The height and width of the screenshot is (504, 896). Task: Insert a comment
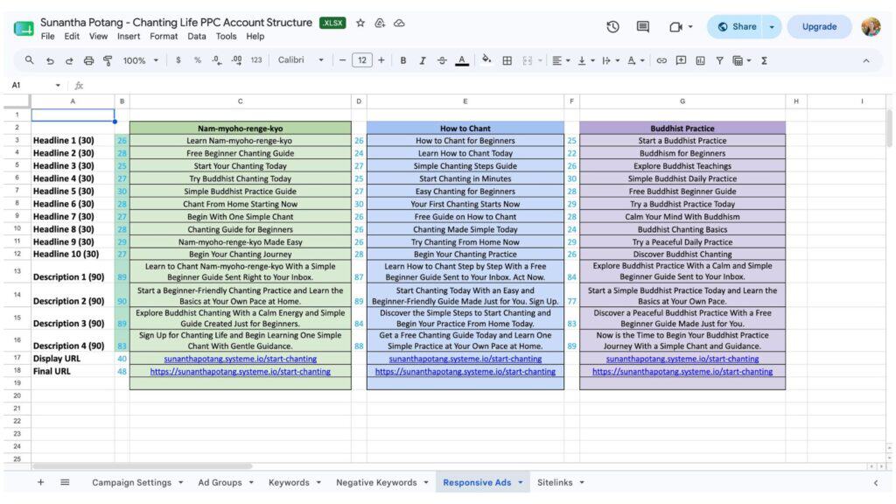coord(681,60)
